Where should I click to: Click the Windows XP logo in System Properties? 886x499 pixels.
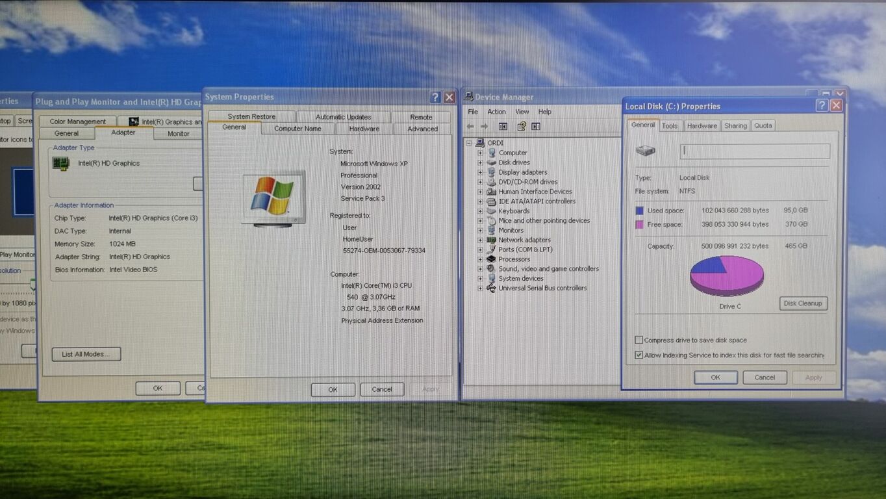point(273,198)
